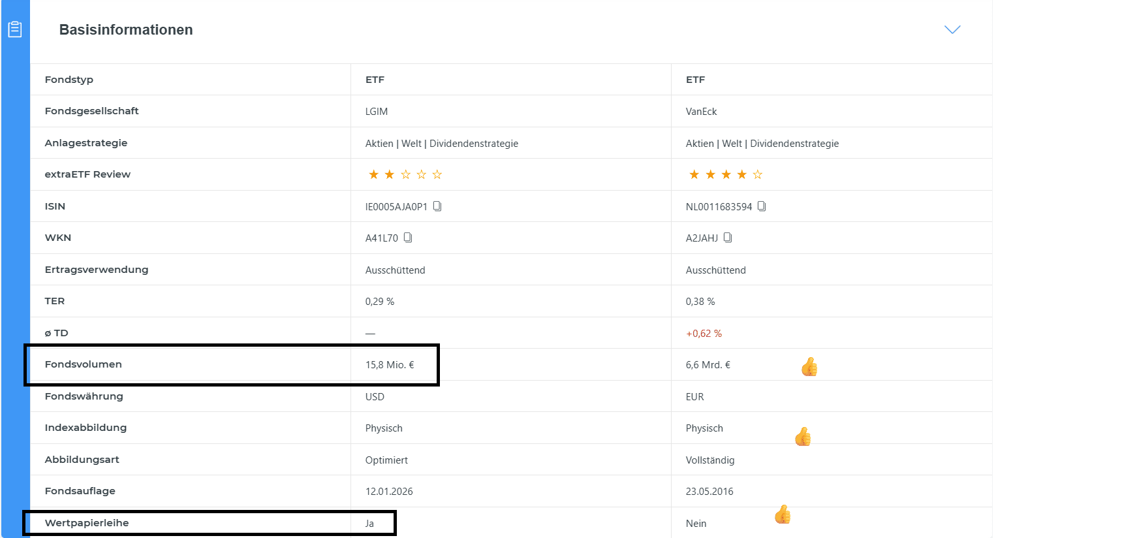This screenshot has width=1137, height=538.
Task: Select the +0,62 % tracking difference value
Action: (704, 334)
